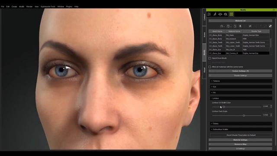
Task: Click the Paste material icon
Action: pyautogui.click(x=240, y=26)
